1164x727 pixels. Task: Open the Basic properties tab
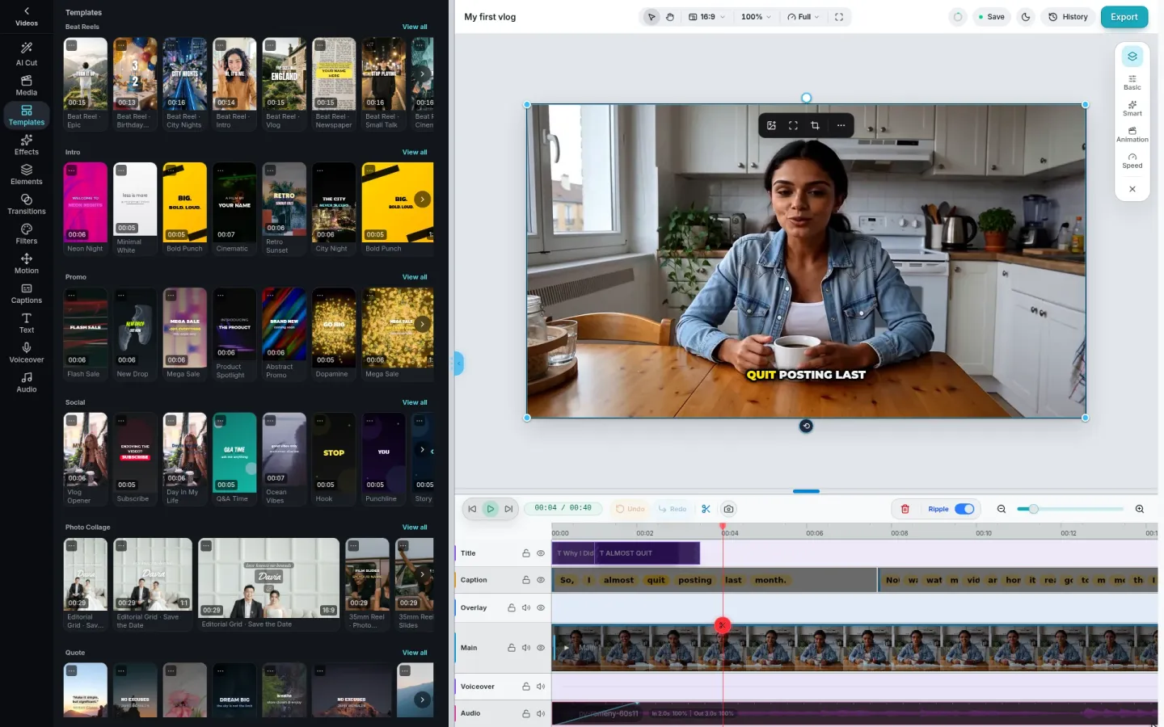[x=1132, y=82]
